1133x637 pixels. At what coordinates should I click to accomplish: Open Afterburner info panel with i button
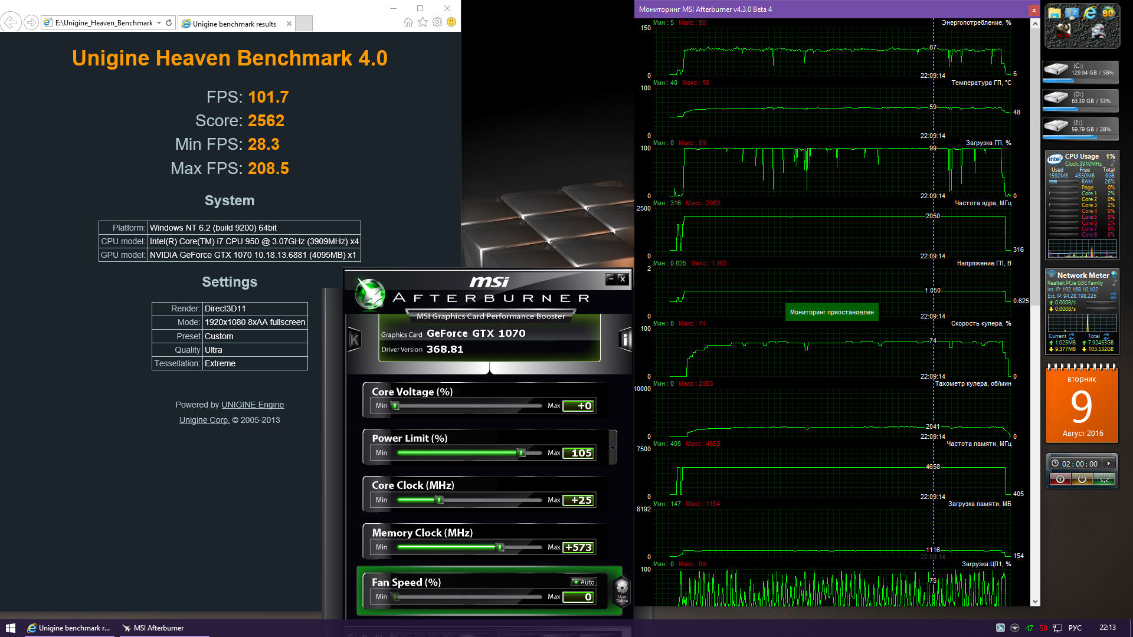tap(625, 340)
